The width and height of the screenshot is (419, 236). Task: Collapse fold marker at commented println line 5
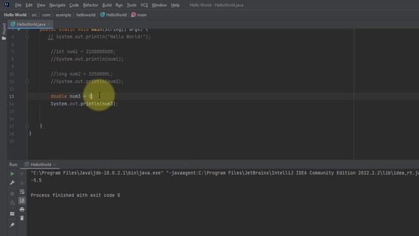(27, 37)
